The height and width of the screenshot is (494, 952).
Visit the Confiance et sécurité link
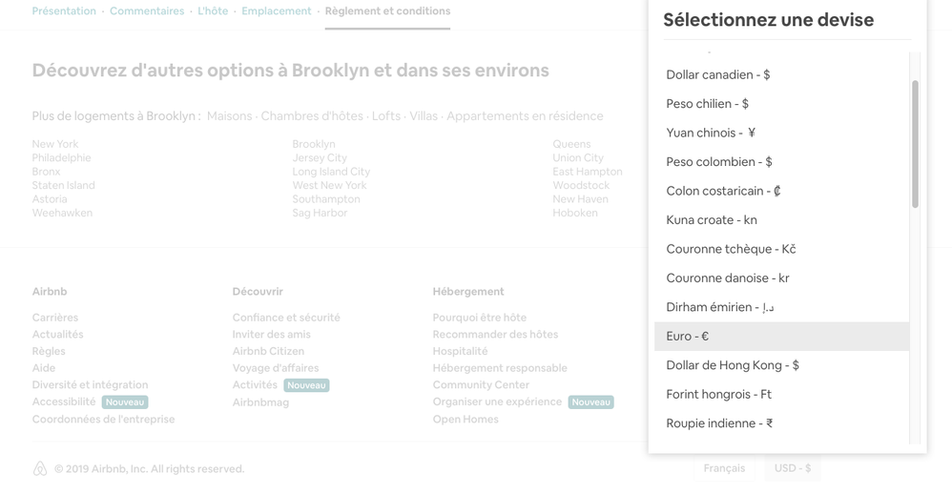click(286, 318)
